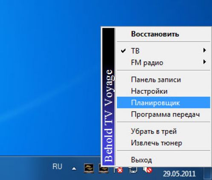Open the network monitor tray icon
Viewport: 212px width, 180px height.
tap(133, 170)
